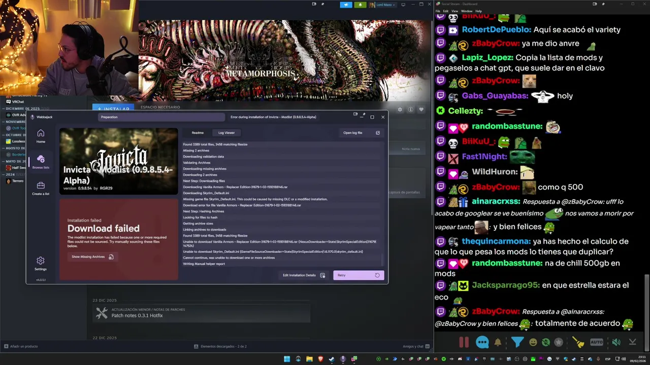The width and height of the screenshot is (650, 365).
Task: Open Steam game settings gear icon
Action: [400, 109]
